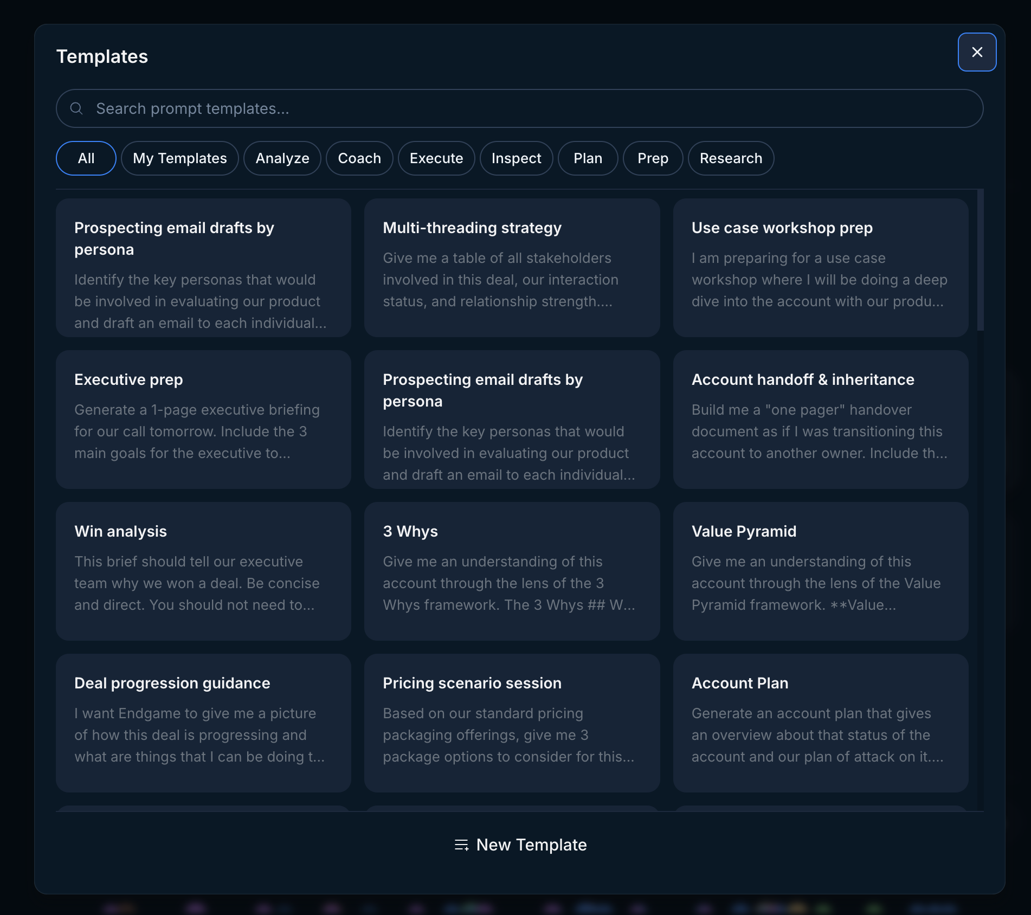Switch to the Research filter
1031x915 pixels.
[731, 158]
